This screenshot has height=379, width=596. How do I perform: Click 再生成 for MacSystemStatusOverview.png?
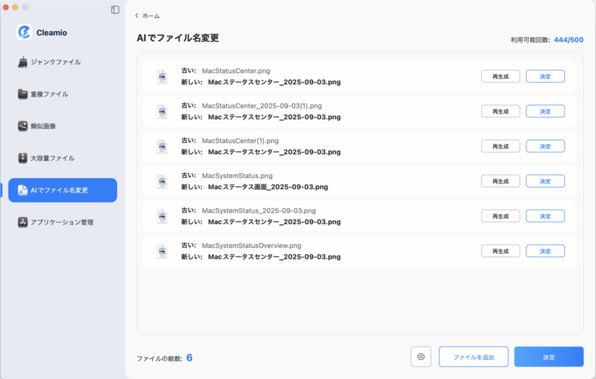pyautogui.click(x=500, y=251)
